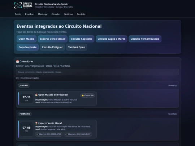This screenshot has width=195, height=146.
Task: Click the Eventos integrados ao Circuito Nacional heading
Action: click(x=59, y=26)
